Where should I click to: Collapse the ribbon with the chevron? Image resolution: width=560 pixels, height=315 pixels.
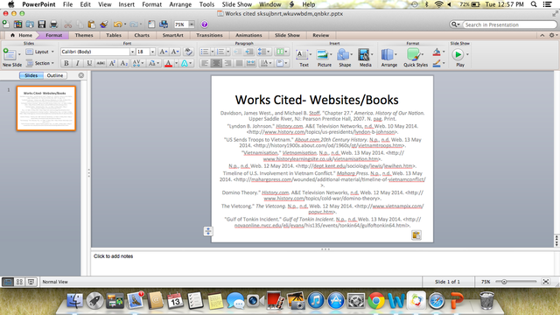pyautogui.click(x=542, y=35)
